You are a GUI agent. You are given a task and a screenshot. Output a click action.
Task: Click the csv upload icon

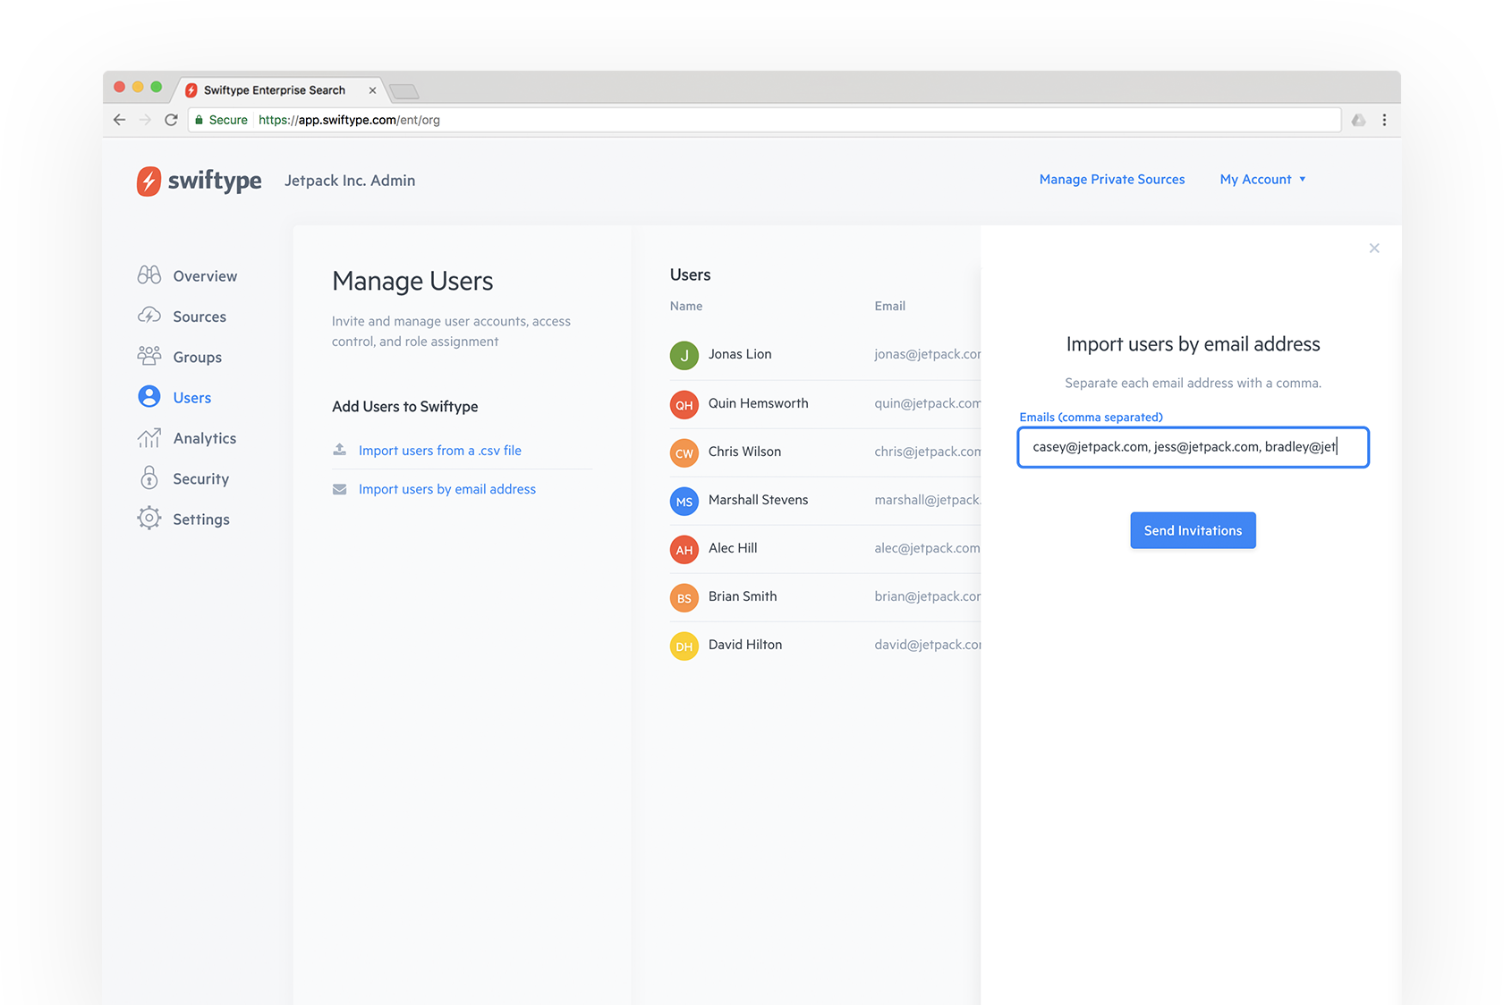pyautogui.click(x=340, y=450)
